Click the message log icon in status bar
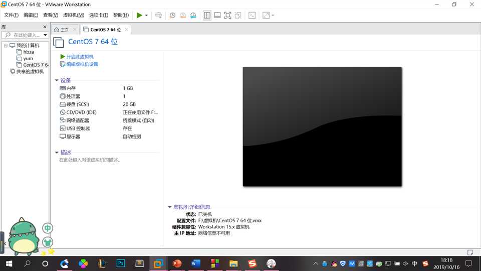This screenshot has height=271, width=481. [x=470, y=252]
